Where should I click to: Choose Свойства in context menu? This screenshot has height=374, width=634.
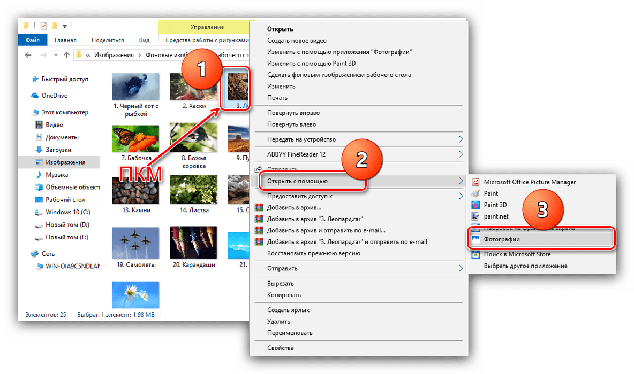280,348
